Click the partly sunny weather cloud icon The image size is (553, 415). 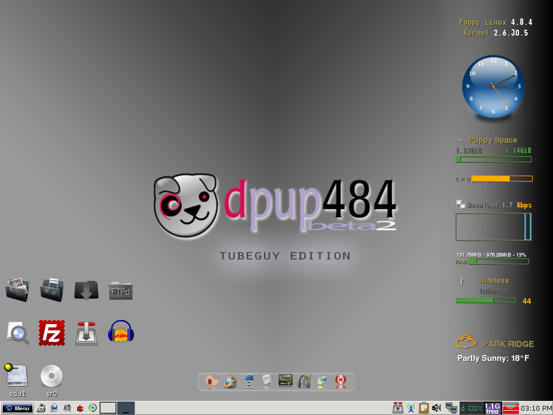(x=466, y=342)
